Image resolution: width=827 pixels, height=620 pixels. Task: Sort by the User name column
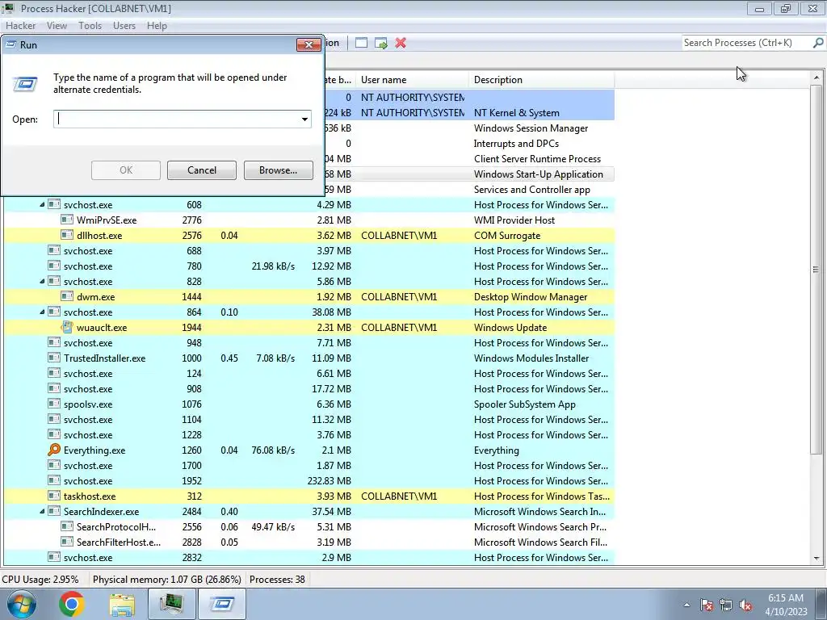[412, 80]
